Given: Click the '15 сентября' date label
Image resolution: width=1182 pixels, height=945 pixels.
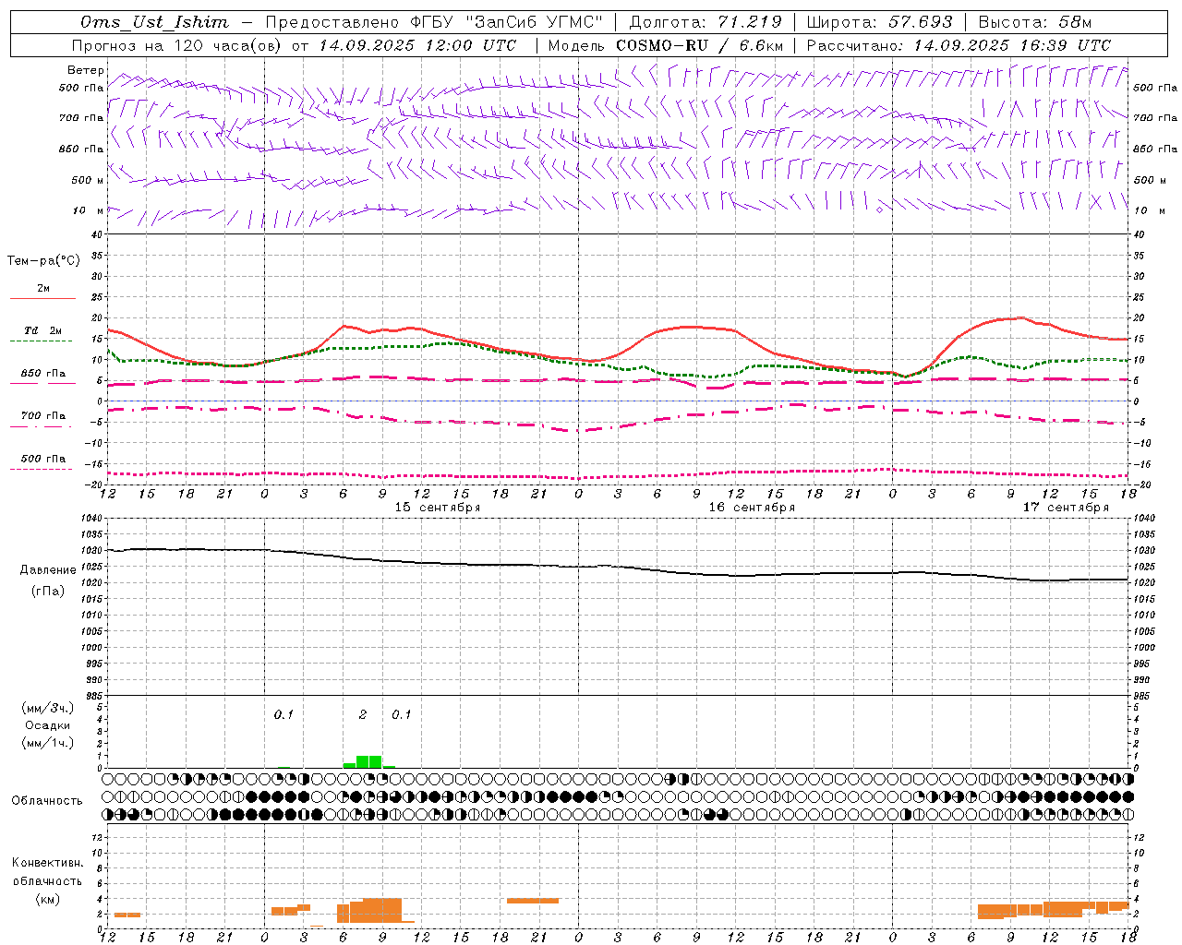Looking at the screenshot, I should tap(438, 508).
